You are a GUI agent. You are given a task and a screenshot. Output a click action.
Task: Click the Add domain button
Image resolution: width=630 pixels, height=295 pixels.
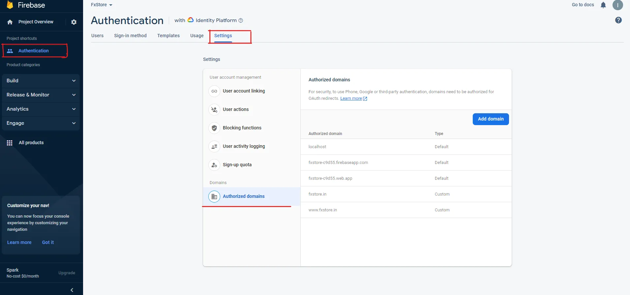tap(491, 119)
